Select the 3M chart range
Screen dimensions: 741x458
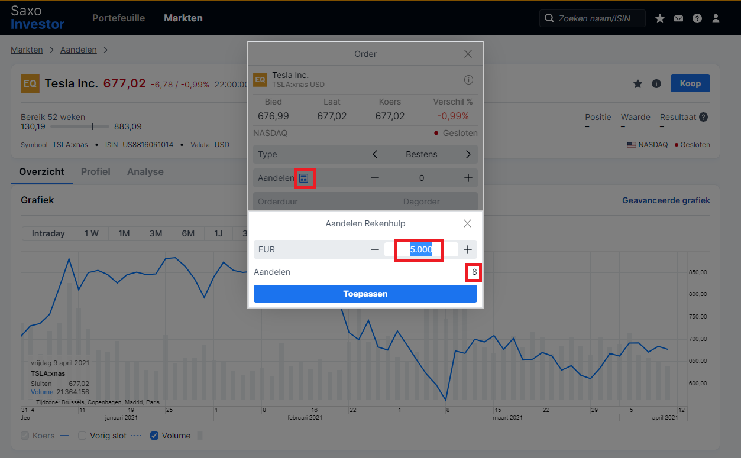(x=156, y=233)
